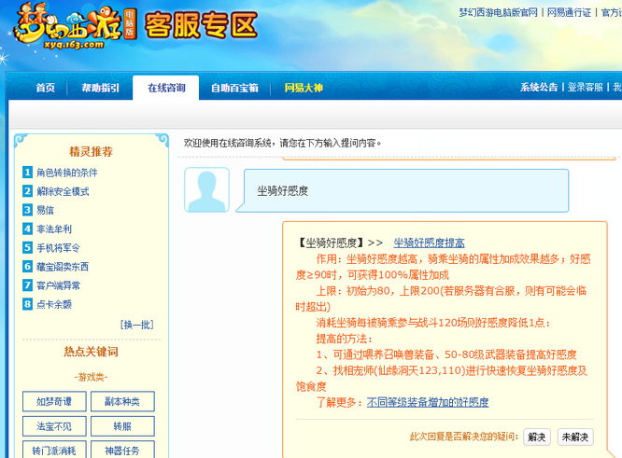Select the 在线咨询 tab
Screen dimensions: 622x458
coord(166,88)
